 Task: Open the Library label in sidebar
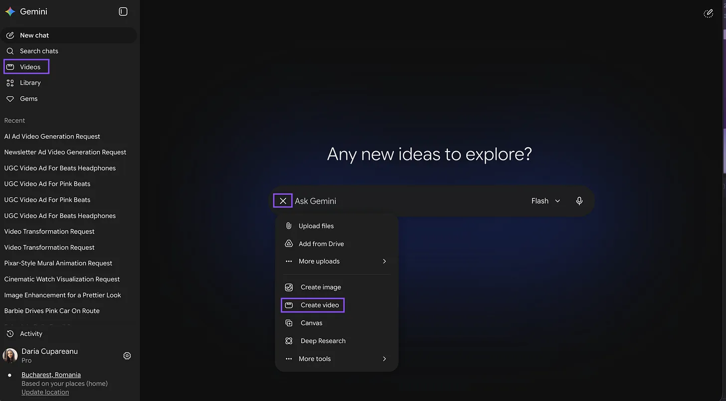30,83
